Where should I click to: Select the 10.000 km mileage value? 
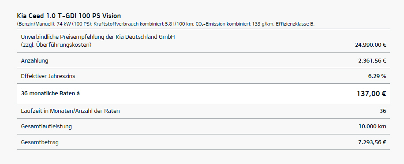click(x=372, y=127)
